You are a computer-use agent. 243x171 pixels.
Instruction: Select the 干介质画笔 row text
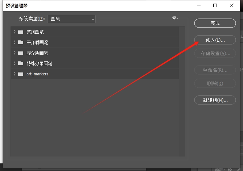pos(37,42)
